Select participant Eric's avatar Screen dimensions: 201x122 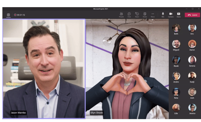[x=192, y=28]
